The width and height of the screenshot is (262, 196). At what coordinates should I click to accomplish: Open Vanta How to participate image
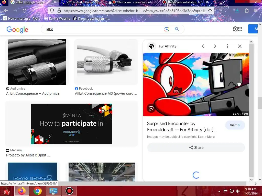click(x=72, y=124)
